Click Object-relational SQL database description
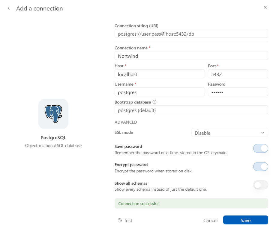 click(53, 145)
